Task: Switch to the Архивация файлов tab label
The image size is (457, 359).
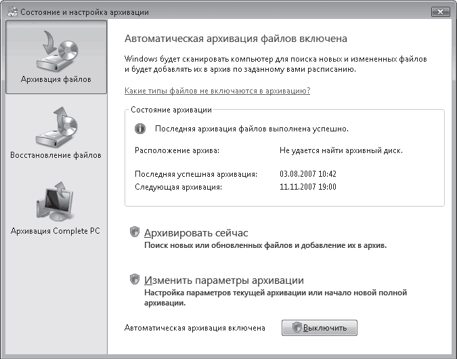Action: click(56, 80)
